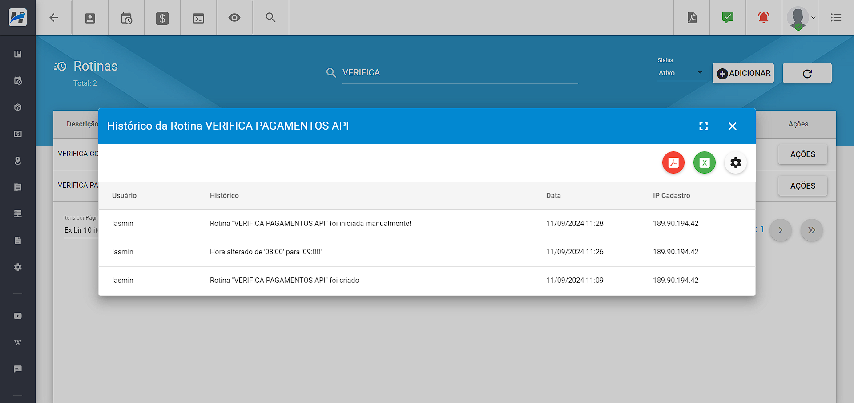Viewport: 854px width, 403px height.
Task: Open the calendar clock icon in left sidebar
Action: 18,81
